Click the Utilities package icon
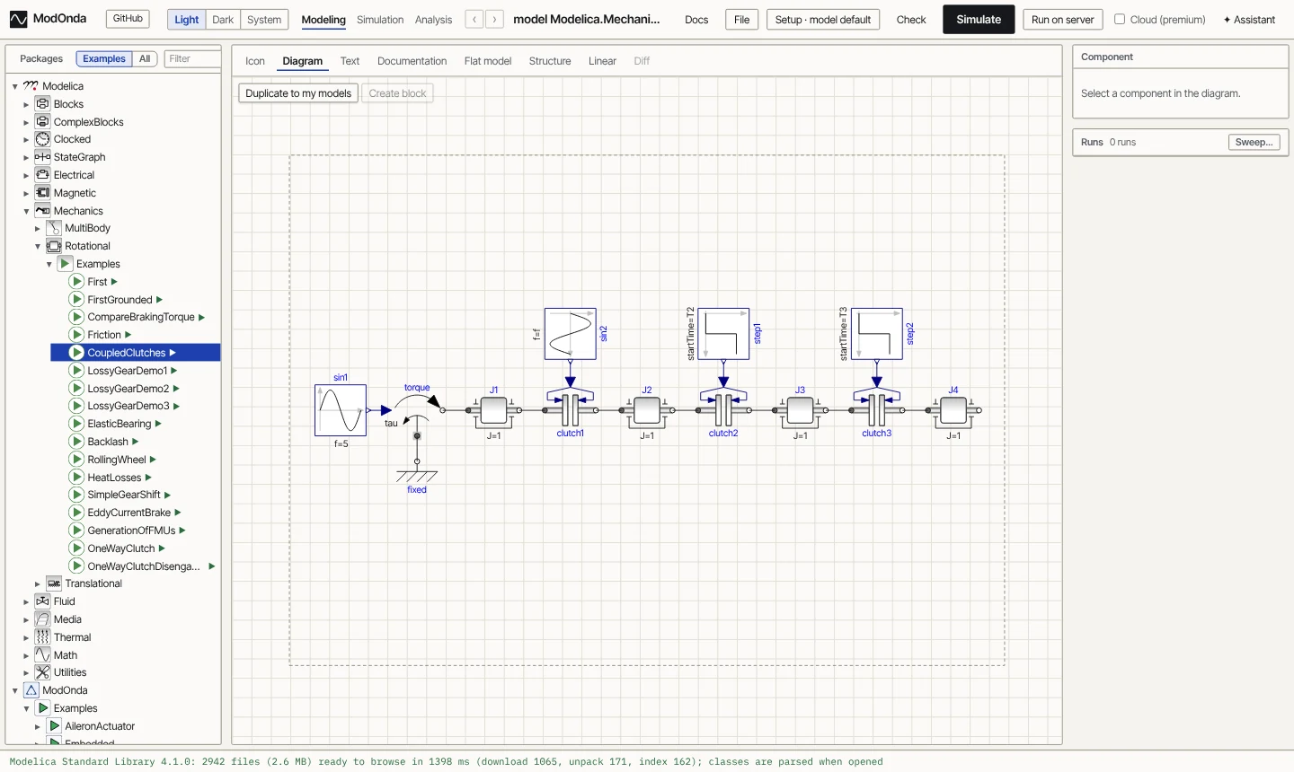The width and height of the screenshot is (1294, 772). (x=42, y=672)
